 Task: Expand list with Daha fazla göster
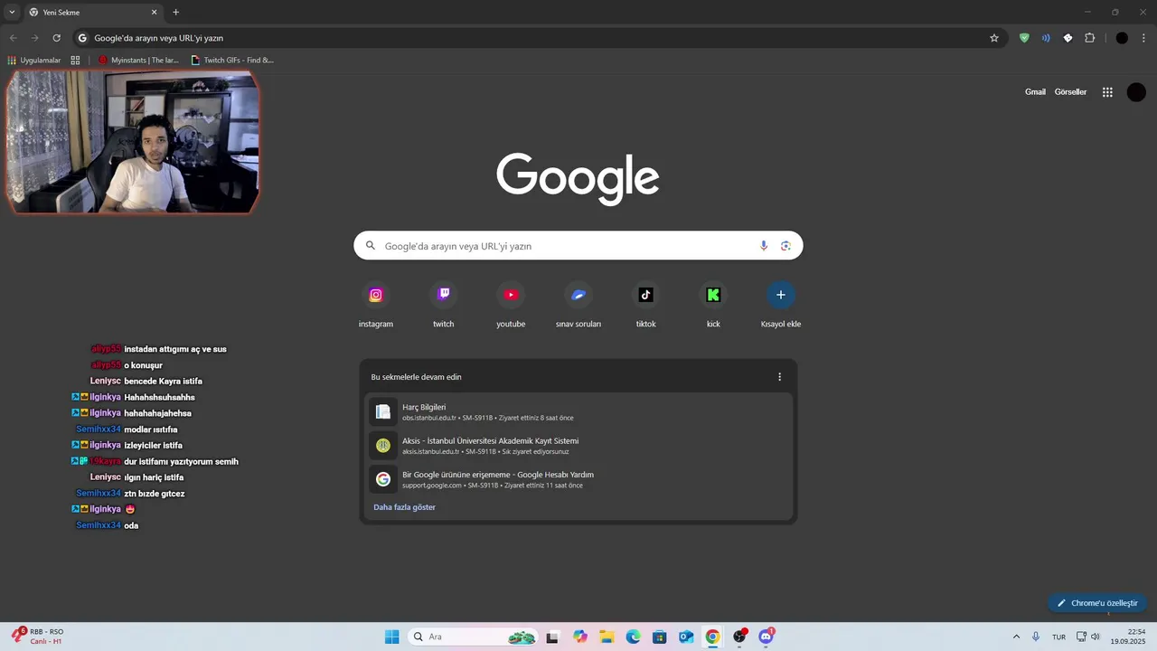(404, 507)
